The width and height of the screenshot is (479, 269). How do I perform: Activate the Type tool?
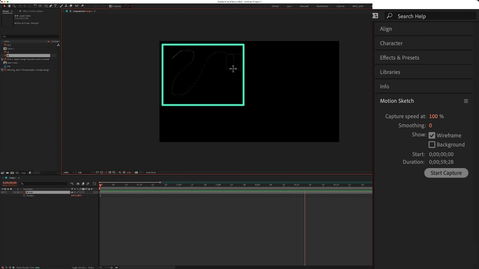[56, 6]
